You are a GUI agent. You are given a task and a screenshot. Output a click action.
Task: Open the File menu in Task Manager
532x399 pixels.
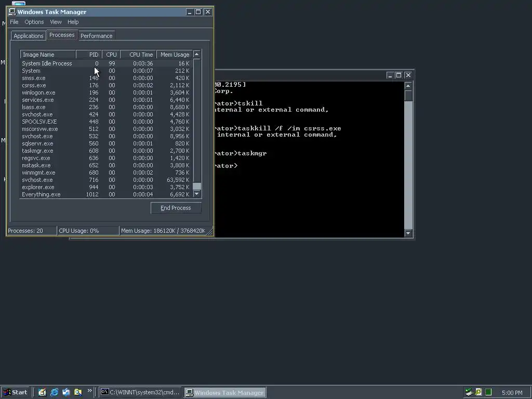pyautogui.click(x=14, y=22)
